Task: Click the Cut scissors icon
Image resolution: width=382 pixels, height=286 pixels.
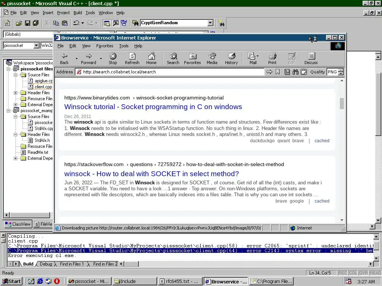Action: [x=47, y=23]
